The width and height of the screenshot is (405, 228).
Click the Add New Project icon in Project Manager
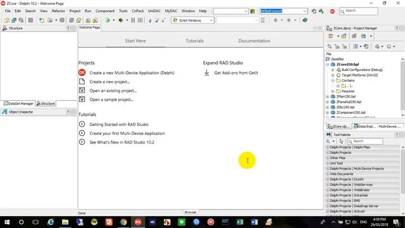tap(330, 36)
